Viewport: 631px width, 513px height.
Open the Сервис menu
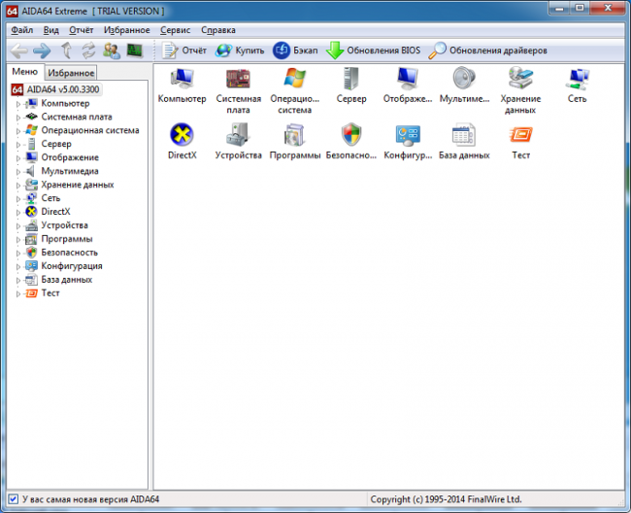[x=176, y=30]
